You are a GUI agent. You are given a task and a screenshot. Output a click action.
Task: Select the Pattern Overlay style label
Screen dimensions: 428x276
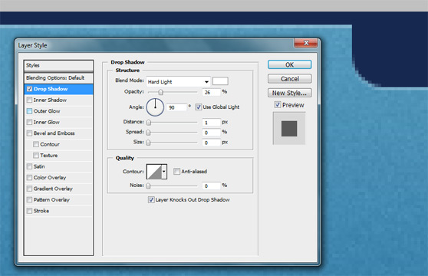[x=51, y=199]
